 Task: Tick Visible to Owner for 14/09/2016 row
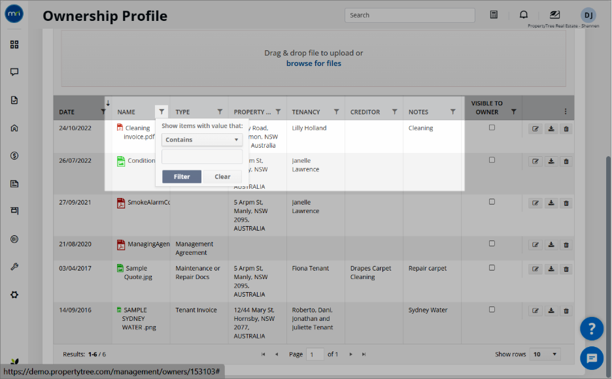pos(492,309)
